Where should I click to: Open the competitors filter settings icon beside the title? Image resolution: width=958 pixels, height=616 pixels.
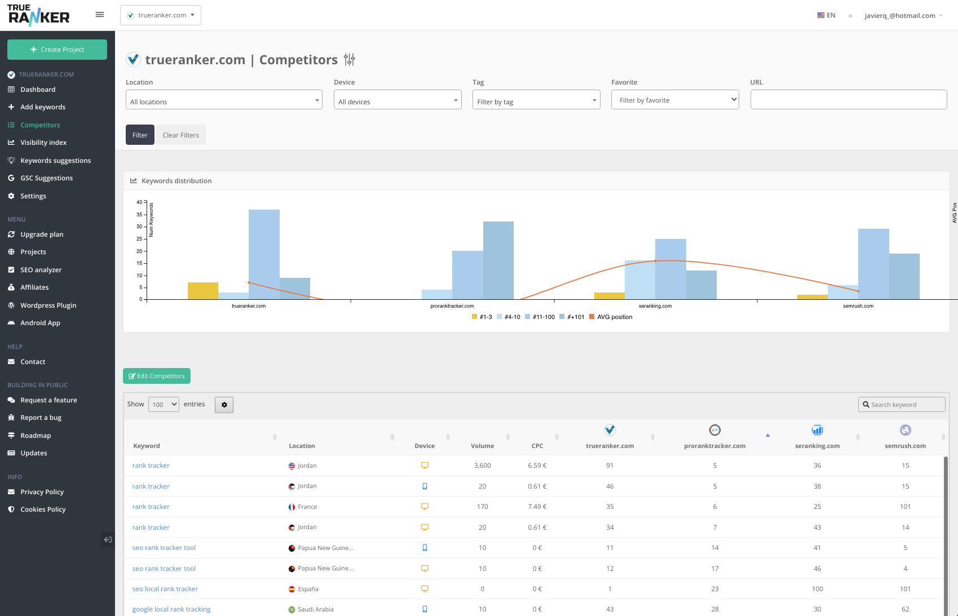(x=350, y=60)
